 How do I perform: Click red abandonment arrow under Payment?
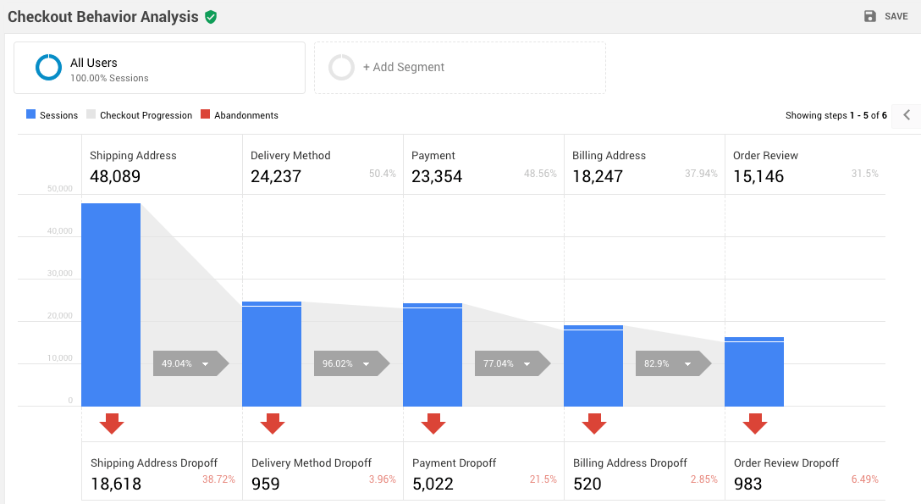point(433,424)
